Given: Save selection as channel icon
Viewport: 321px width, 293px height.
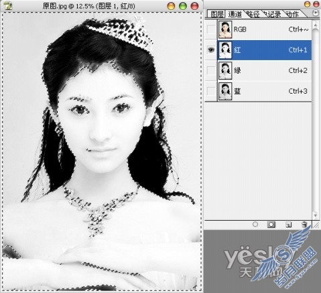Looking at the screenshot, I should pos(271,224).
